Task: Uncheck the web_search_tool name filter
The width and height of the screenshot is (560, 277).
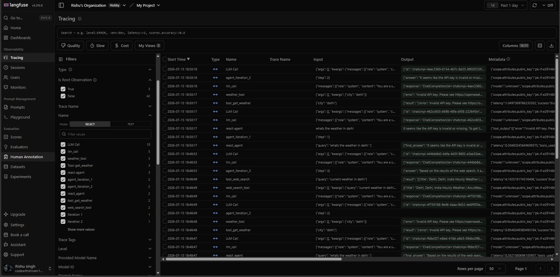Action: (x=63, y=208)
